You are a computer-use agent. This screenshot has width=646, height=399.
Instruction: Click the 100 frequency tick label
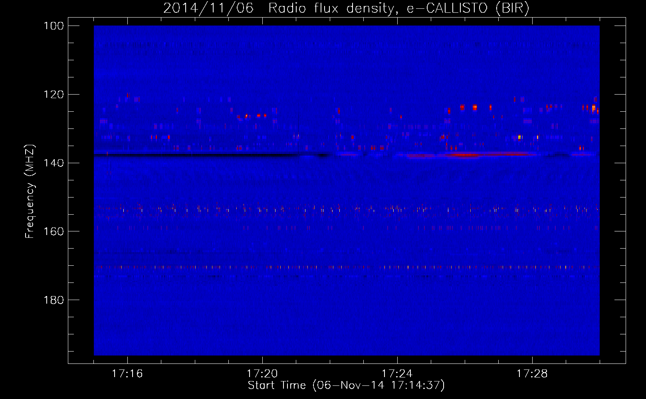[54, 26]
